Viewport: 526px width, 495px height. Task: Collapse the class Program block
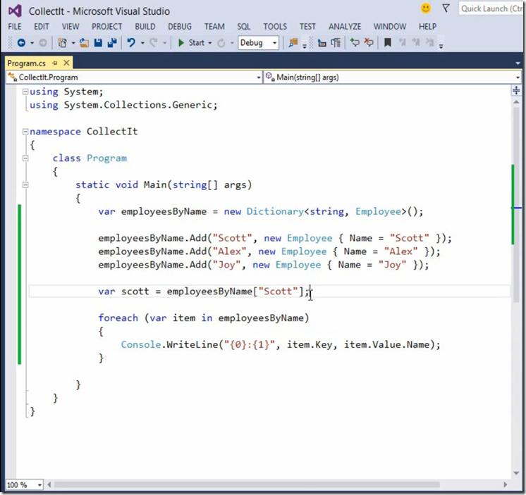pos(25,158)
